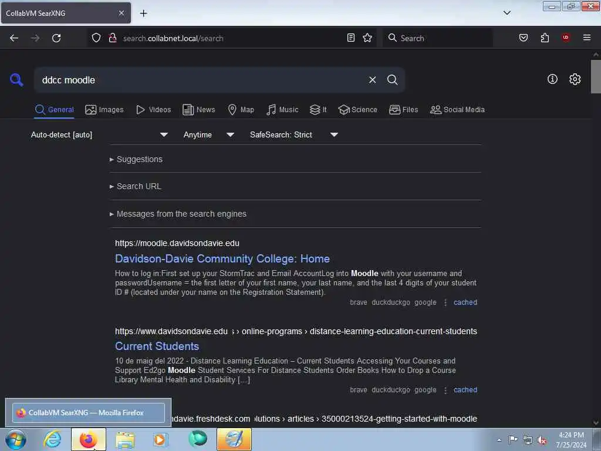
Task: Switch to Science category
Action: pyautogui.click(x=357, y=110)
